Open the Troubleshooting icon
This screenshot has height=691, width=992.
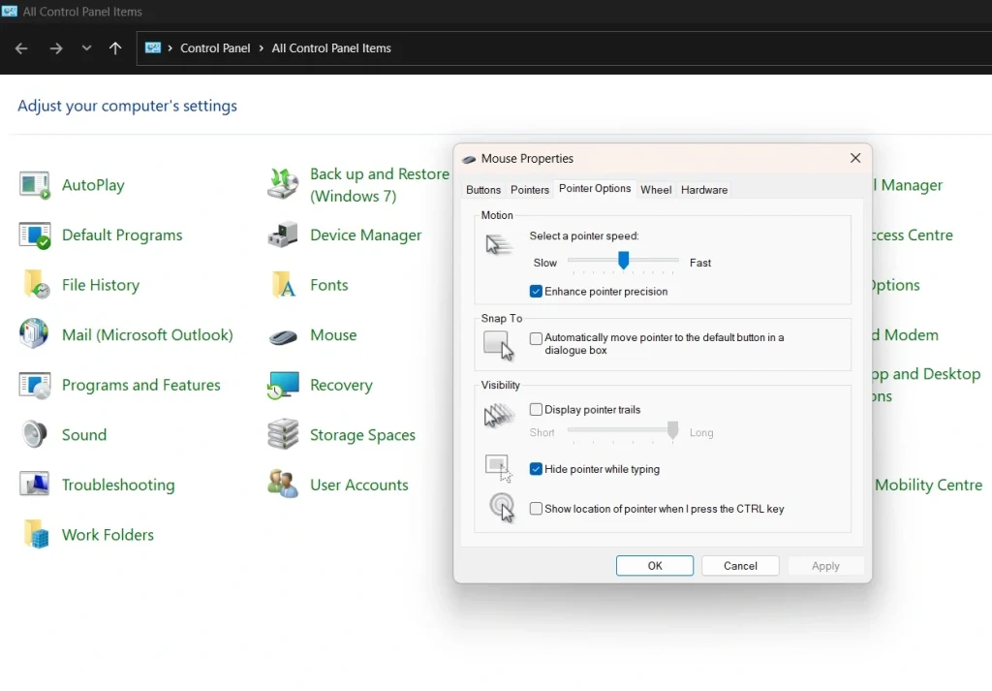click(x=117, y=485)
